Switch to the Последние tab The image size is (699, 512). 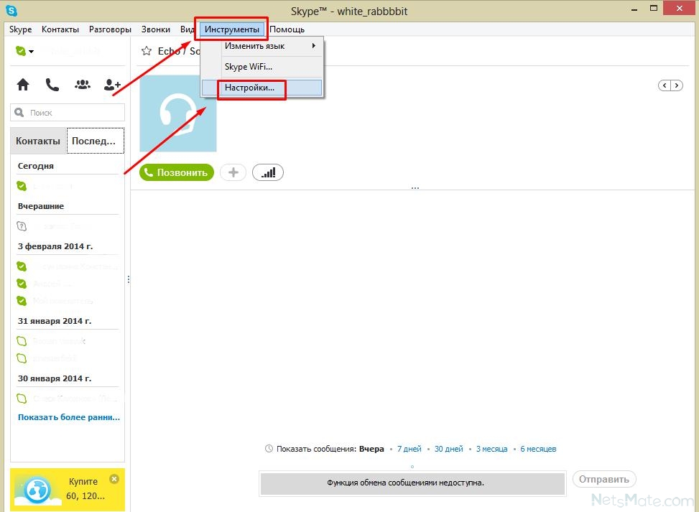click(x=96, y=141)
